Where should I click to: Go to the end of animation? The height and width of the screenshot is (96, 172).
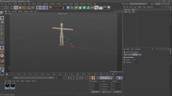(x=86, y=78)
